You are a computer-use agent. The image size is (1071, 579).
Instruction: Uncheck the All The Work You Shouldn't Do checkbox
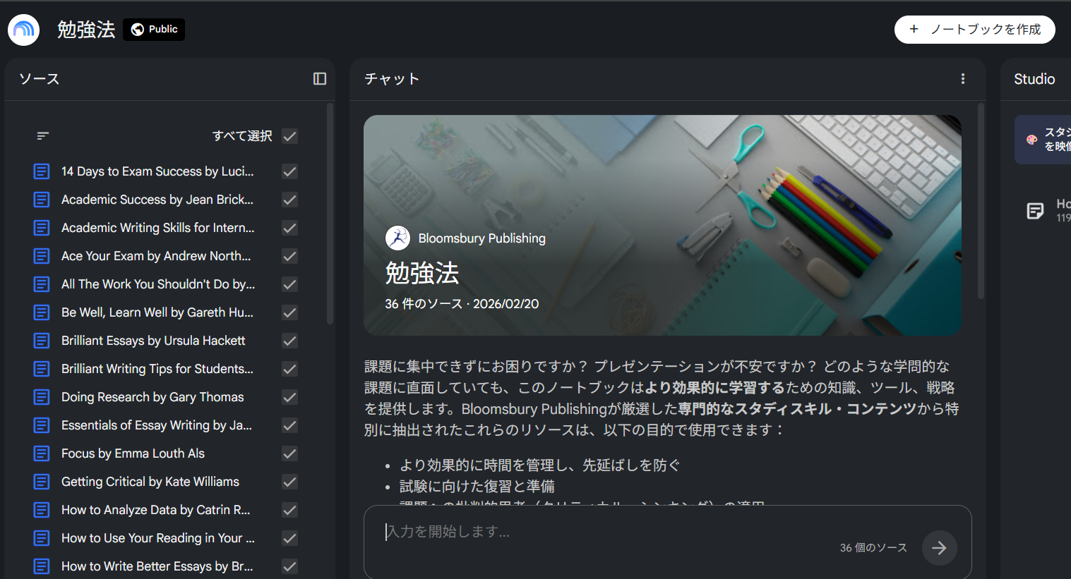(289, 284)
